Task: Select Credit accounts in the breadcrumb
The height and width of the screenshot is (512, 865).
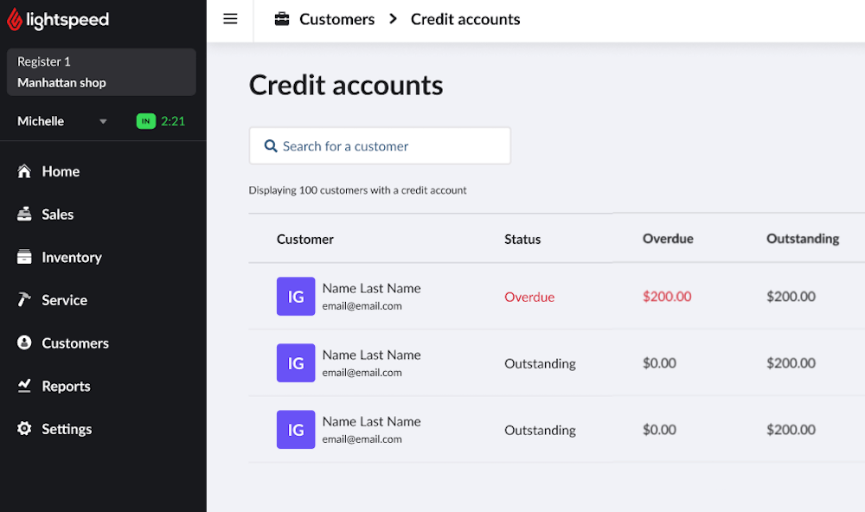Action: coord(465,18)
